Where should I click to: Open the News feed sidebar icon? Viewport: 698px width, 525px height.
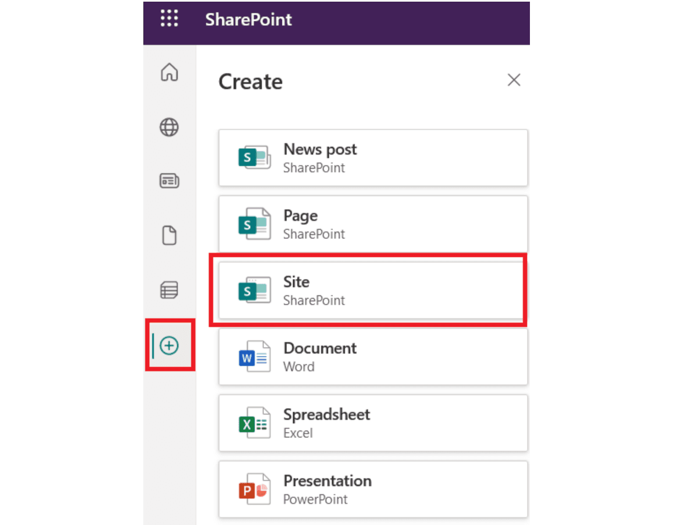tap(169, 181)
